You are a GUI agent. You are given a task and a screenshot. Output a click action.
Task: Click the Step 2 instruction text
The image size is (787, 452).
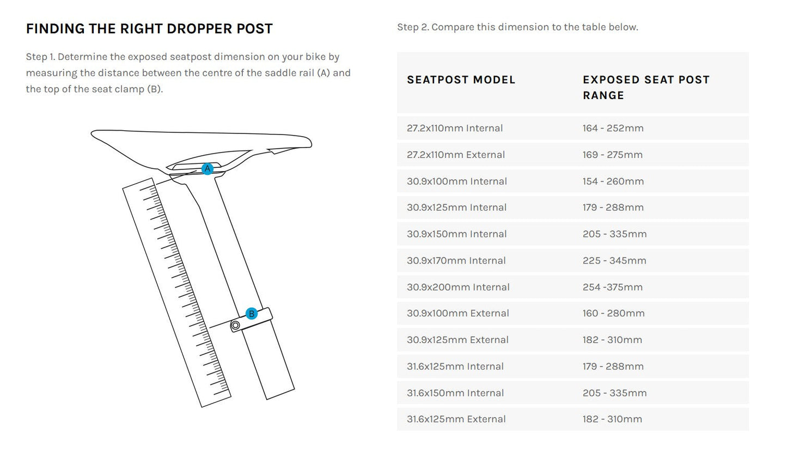517,27
